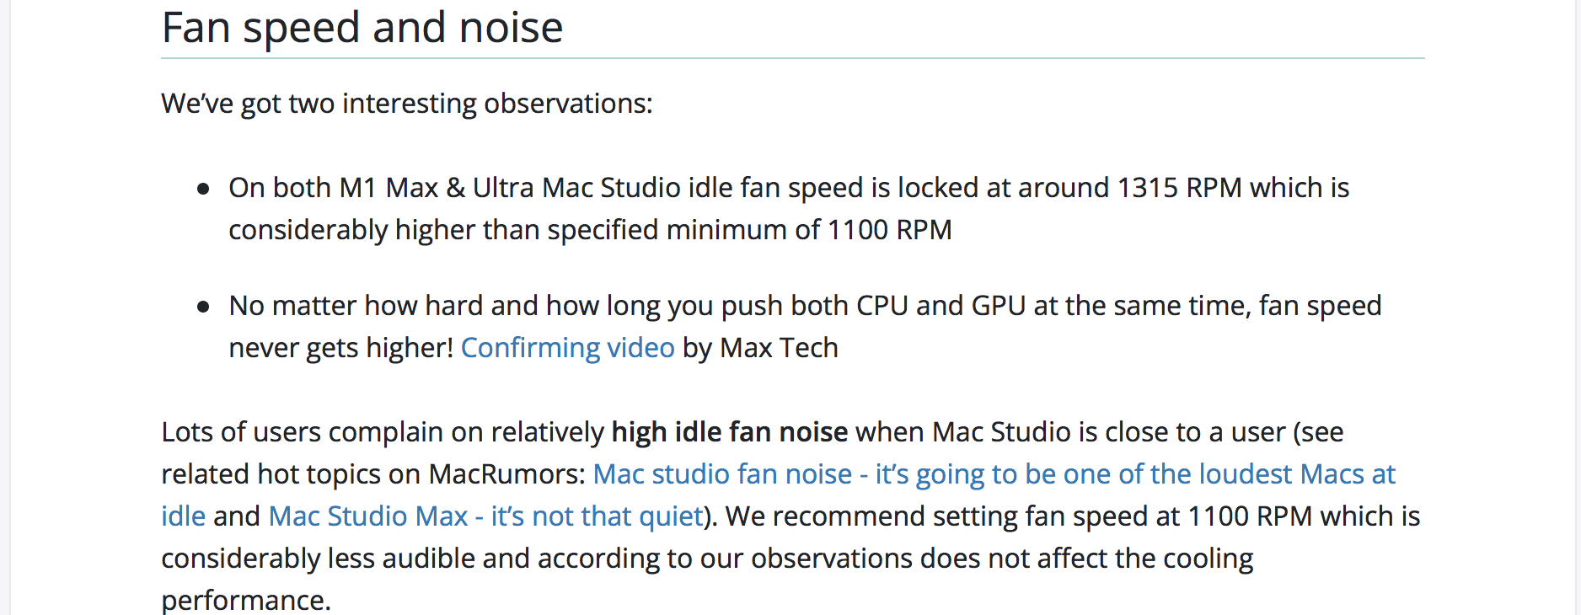
Task: Click the "Max Tech" text after the video link
Action: click(780, 348)
